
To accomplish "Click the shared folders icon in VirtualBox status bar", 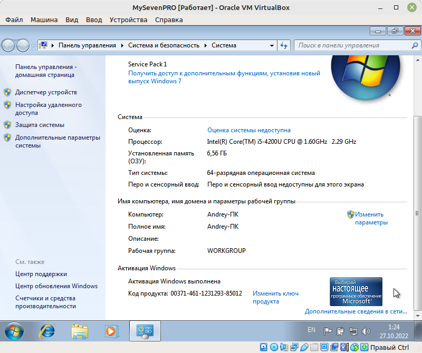I will point(314,347).
